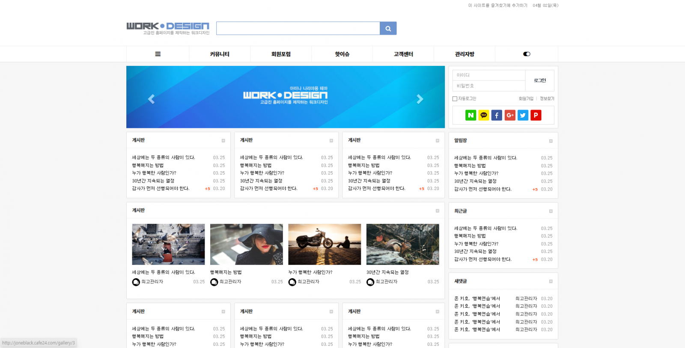
Task: Open the hamburger menu icon
Action: [158, 54]
